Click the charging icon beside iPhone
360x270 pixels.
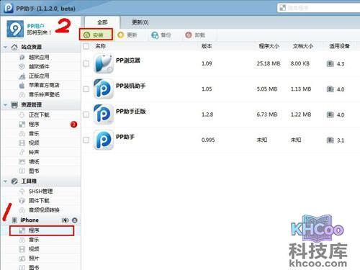66,220
